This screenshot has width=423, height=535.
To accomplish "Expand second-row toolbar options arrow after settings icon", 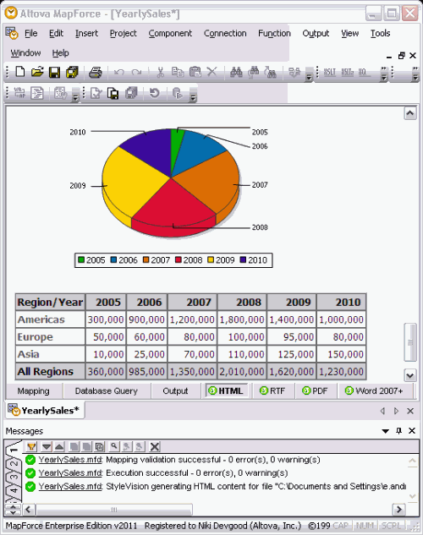I will [75, 96].
